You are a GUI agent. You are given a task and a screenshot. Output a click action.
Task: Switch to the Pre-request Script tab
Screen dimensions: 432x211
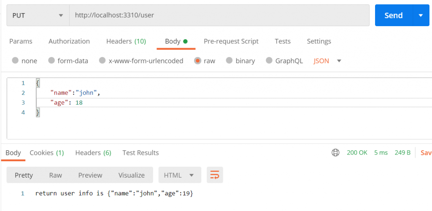[231, 41]
